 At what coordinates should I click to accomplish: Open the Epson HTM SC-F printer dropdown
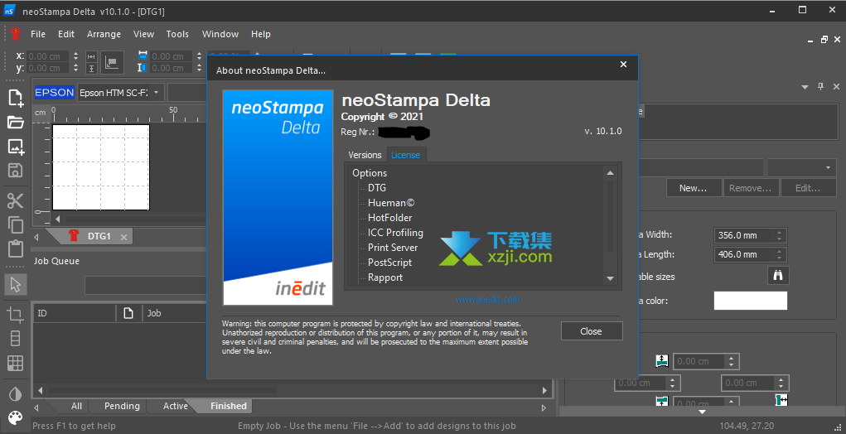(x=121, y=93)
